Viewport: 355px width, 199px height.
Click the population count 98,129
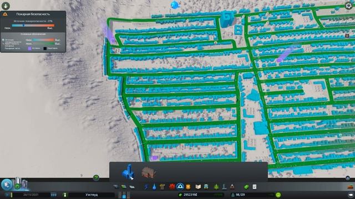[240, 195]
